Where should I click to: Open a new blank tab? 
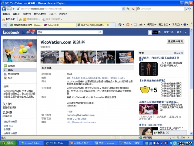click(113, 25)
